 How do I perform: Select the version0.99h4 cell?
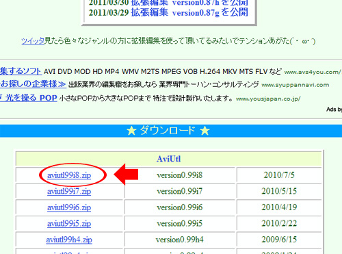pyautogui.click(x=180, y=240)
